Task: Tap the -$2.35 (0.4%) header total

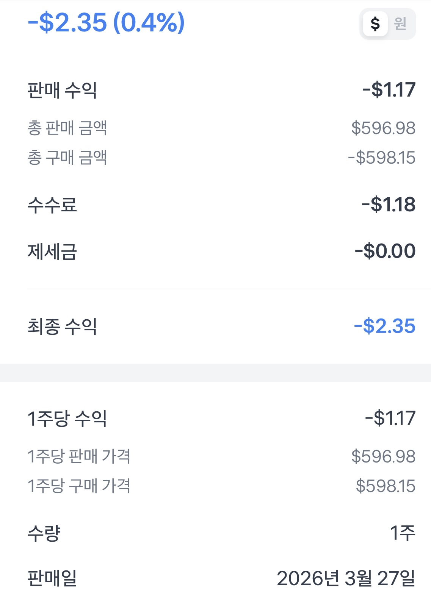Action: point(106,22)
